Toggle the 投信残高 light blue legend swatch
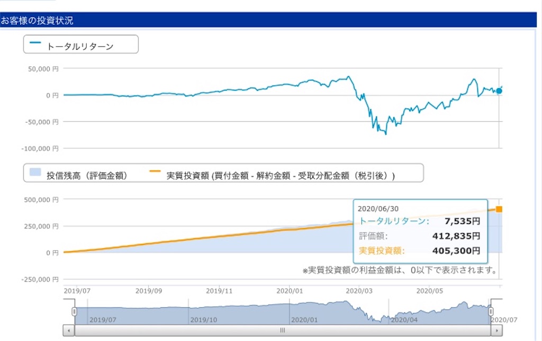 pos(35,172)
